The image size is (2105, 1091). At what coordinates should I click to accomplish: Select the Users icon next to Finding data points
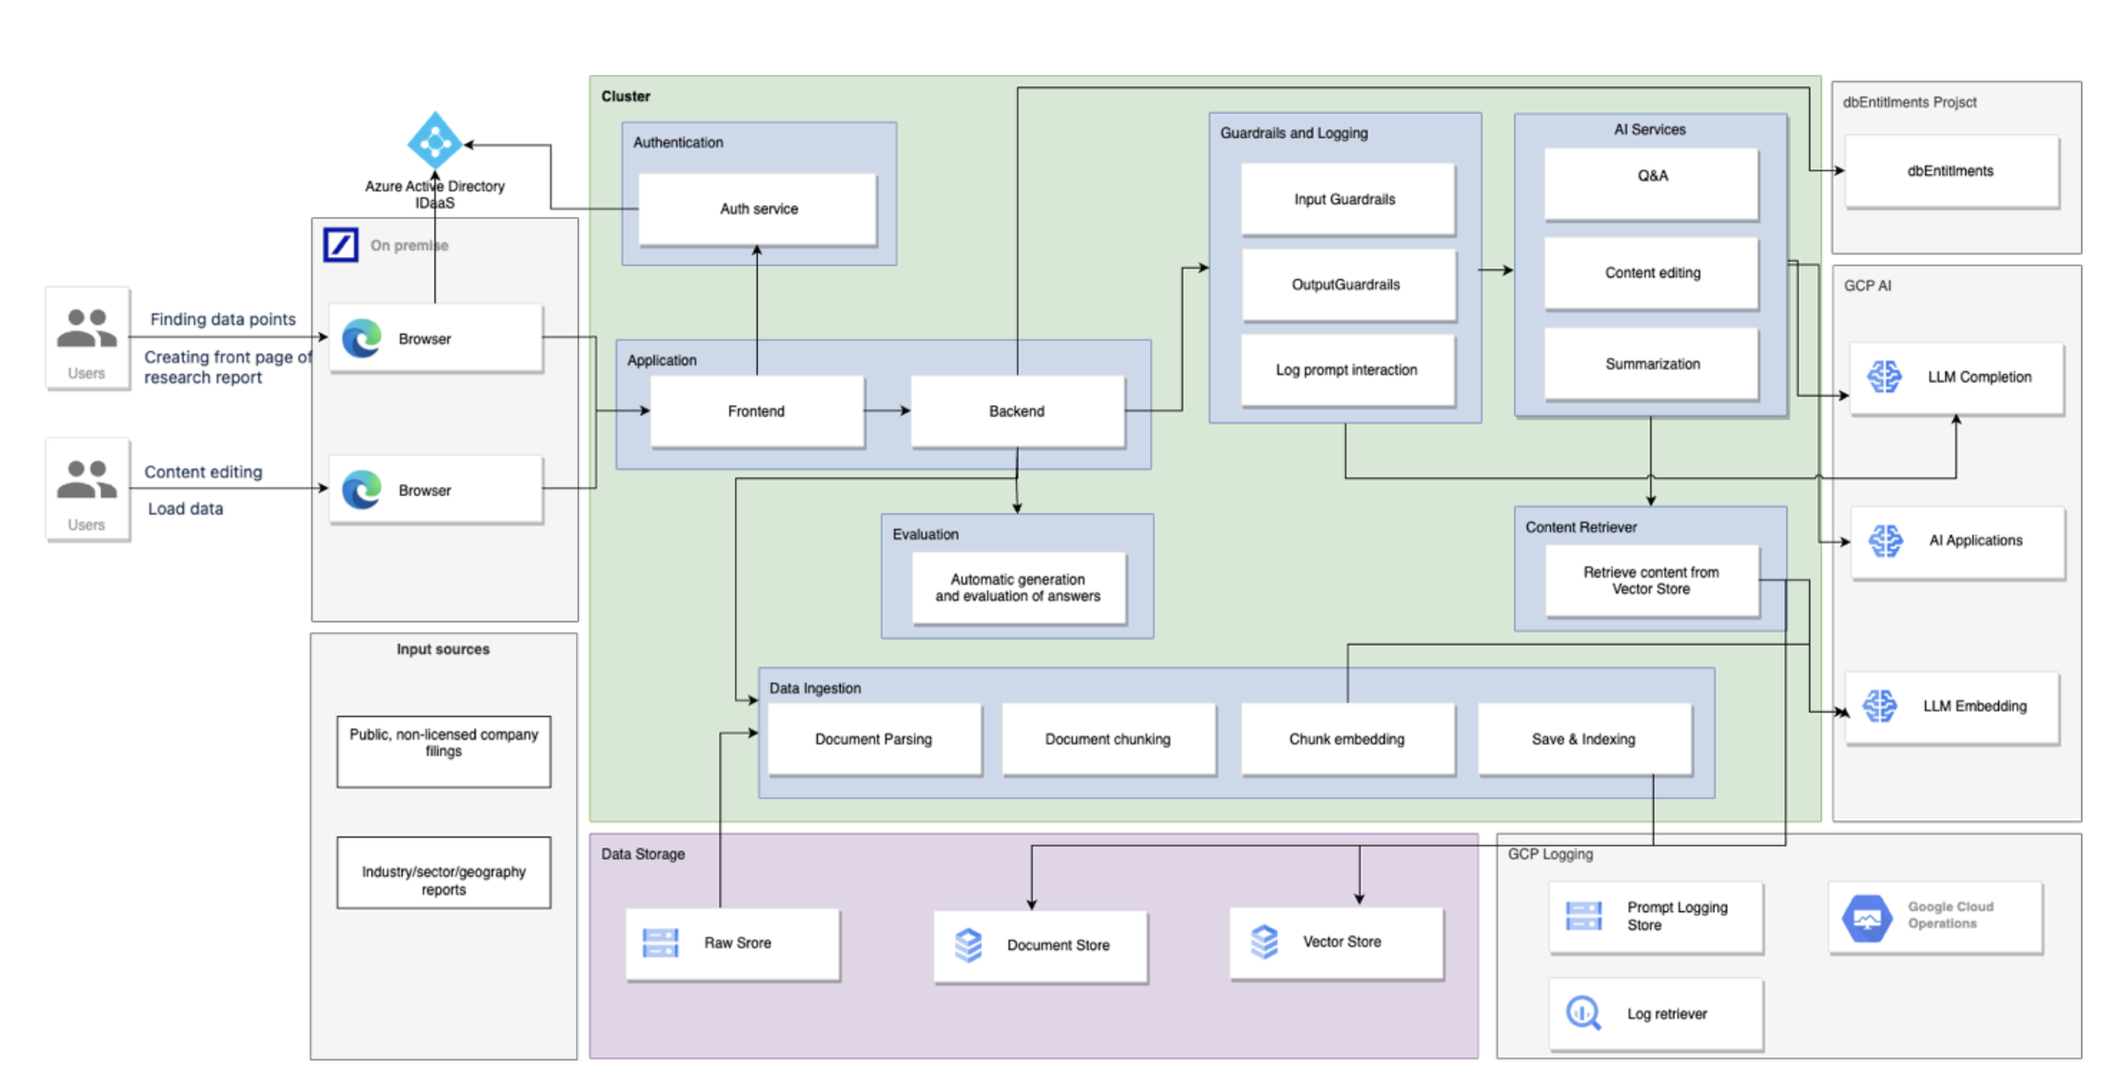[87, 328]
